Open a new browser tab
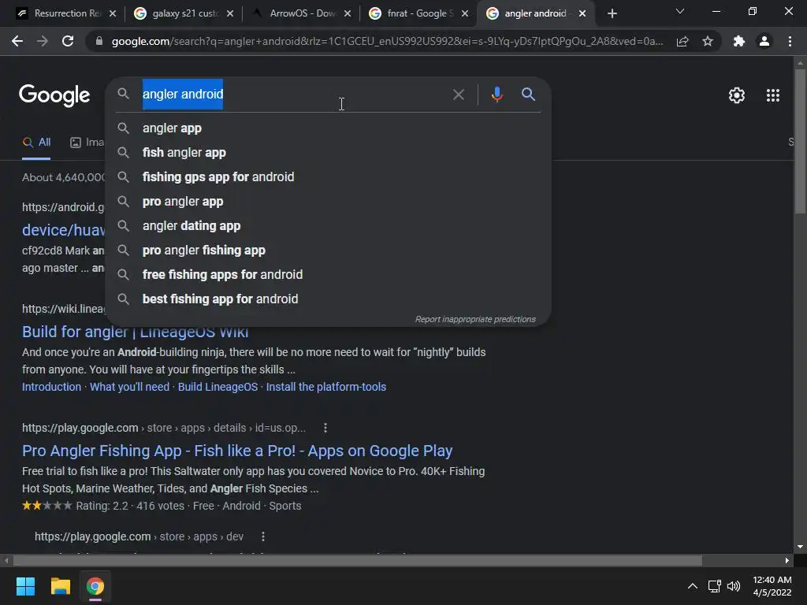This screenshot has height=605, width=807. pyautogui.click(x=612, y=13)
